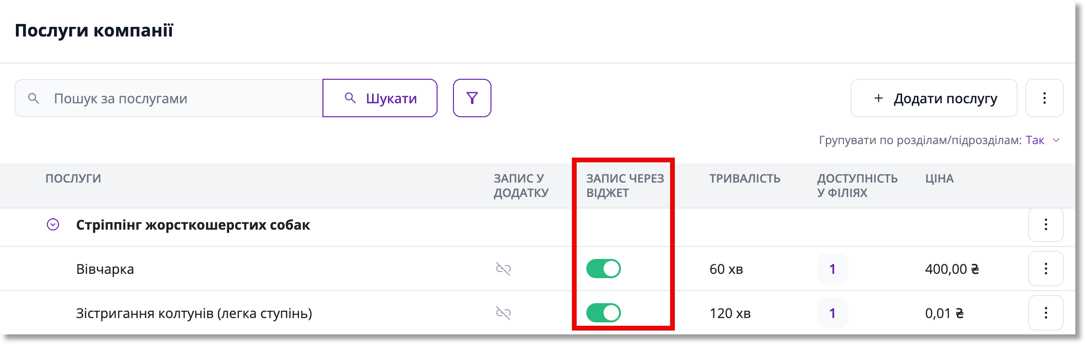Viewport: 1085px width, 344px height.
Task: Open branch availability badge for Вівчарка
Action: coord(832,269)
